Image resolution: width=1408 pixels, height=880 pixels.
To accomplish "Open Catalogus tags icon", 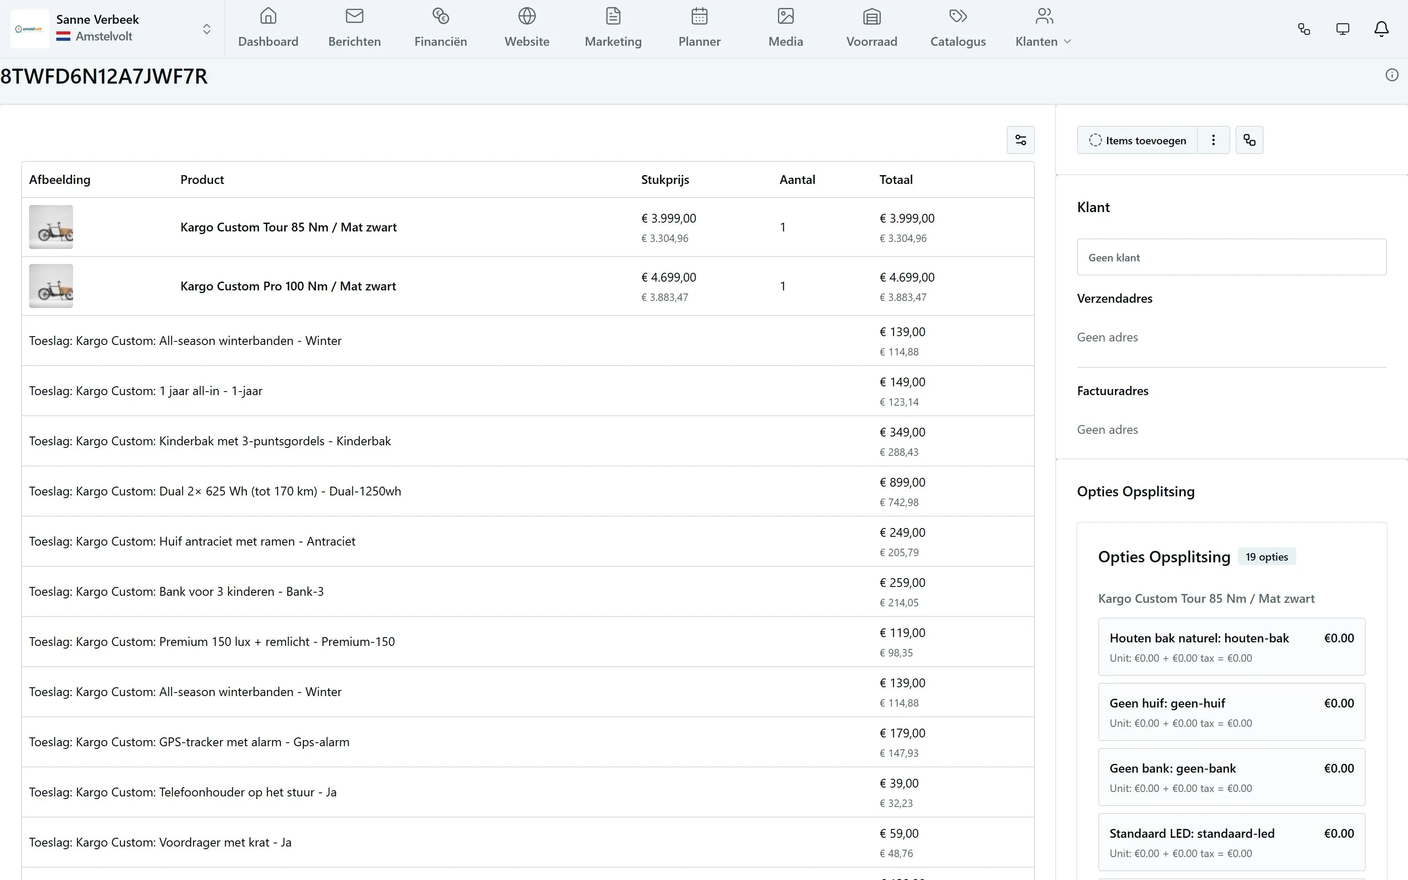I will 958,16.
